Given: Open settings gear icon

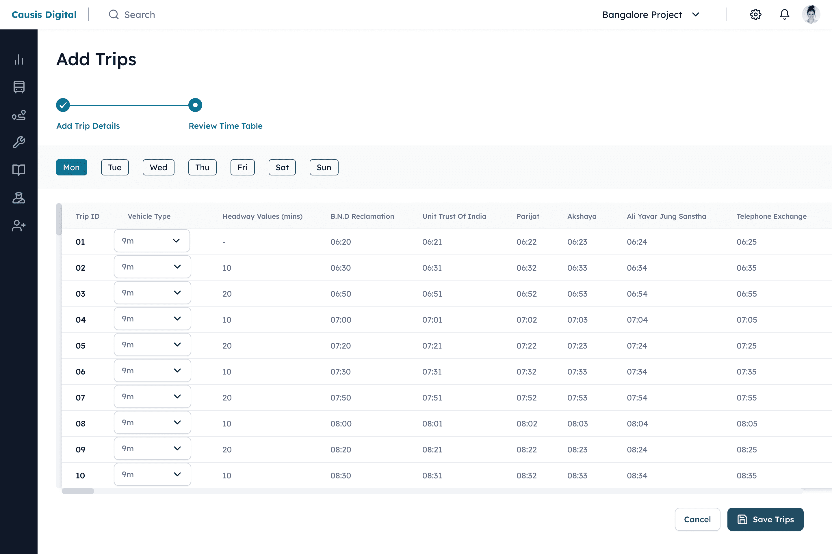Looking at the screenshot, I should 756,14.
